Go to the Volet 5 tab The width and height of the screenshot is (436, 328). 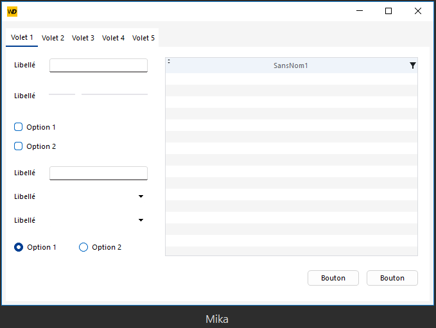tap(143, 38)
